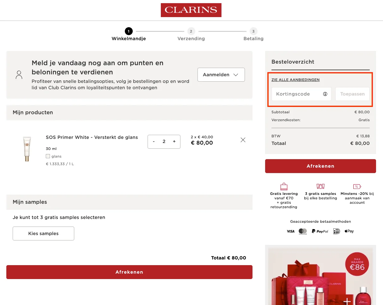This screenshot has height=305, width=383.
Task: Click the Kies samples button
Action: point(43,233)
